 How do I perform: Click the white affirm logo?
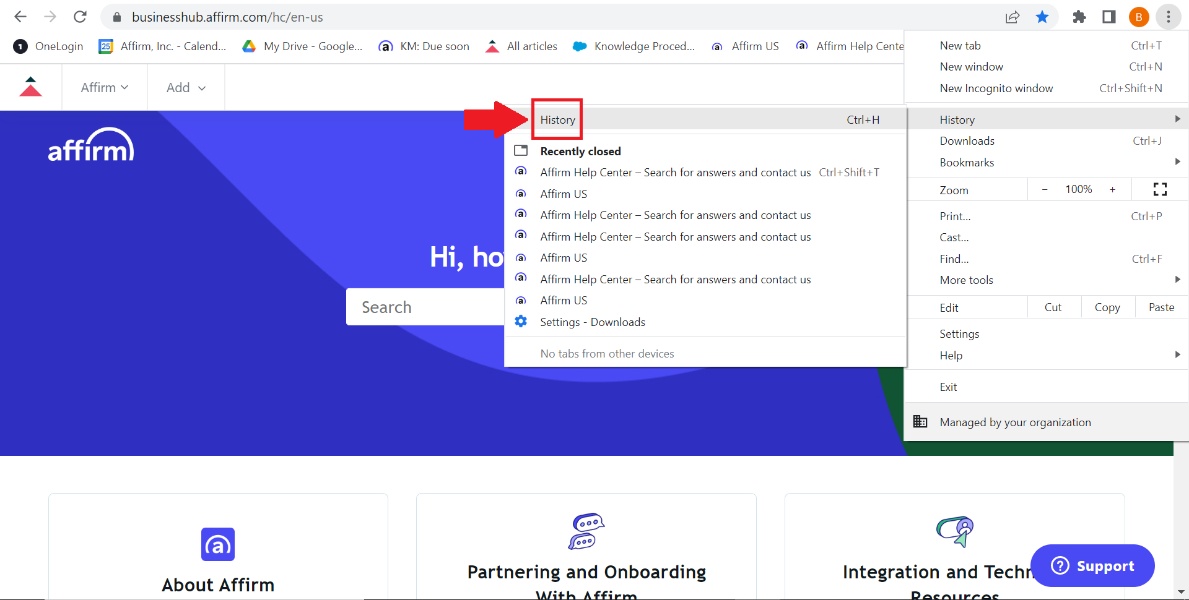point(91,145)
